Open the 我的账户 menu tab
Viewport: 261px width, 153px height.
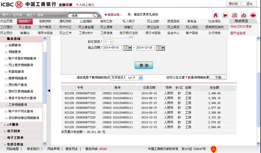(25, 21)
